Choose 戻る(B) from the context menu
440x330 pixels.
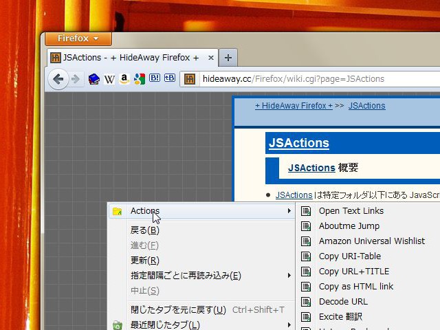(201, 231)
